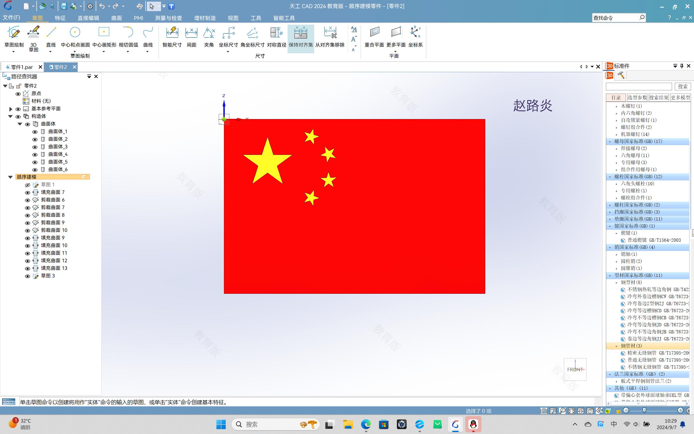Select the 曲线 curve tool

tap(148, 36)
